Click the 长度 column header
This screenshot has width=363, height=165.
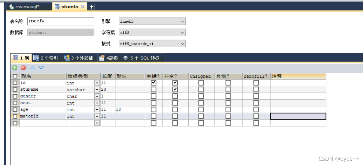point(108,76)
